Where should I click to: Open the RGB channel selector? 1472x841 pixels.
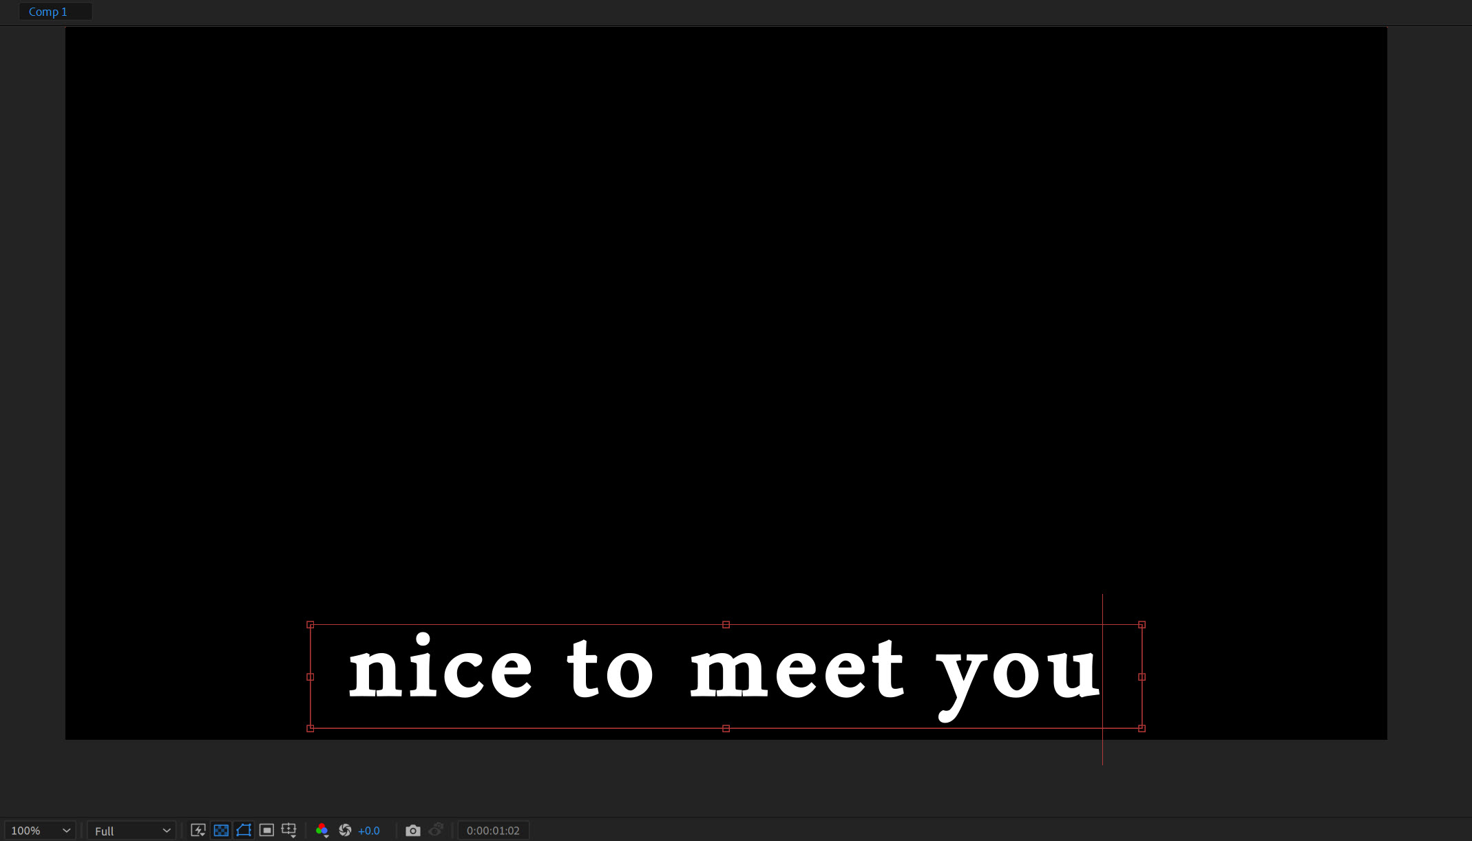(322, 830)
